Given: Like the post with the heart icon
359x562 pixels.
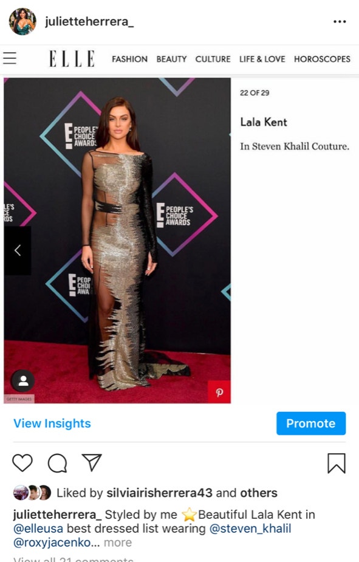Looking at the screenshot, I should (22, 463).
